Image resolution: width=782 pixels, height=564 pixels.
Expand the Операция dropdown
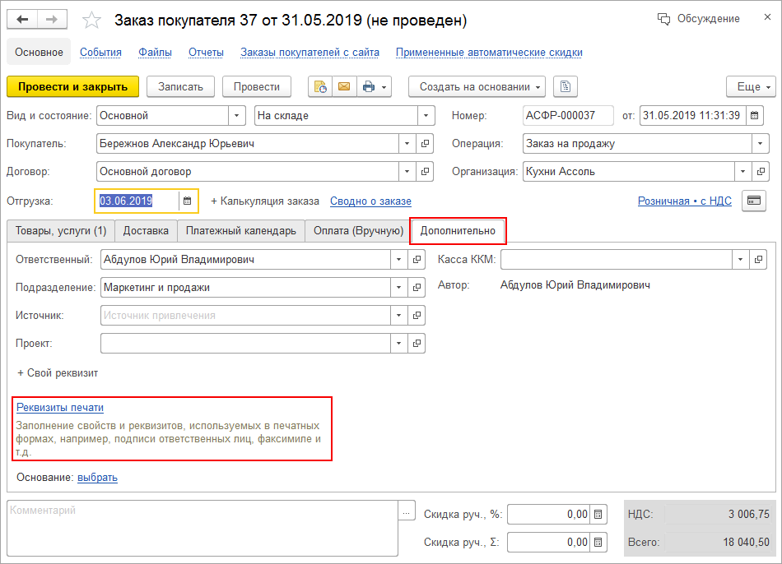760,144
